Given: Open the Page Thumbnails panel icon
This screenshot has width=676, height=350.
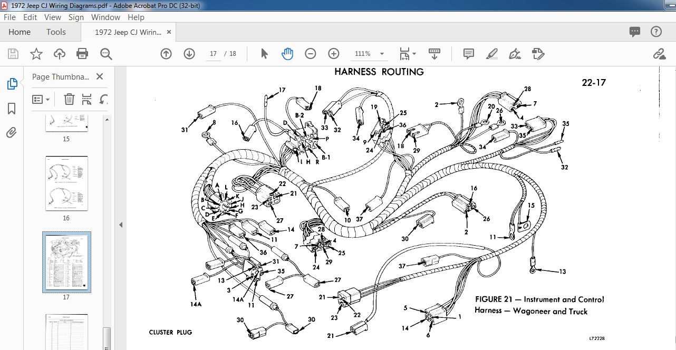Looking at the screenshot, I should [x=12, y=84].
